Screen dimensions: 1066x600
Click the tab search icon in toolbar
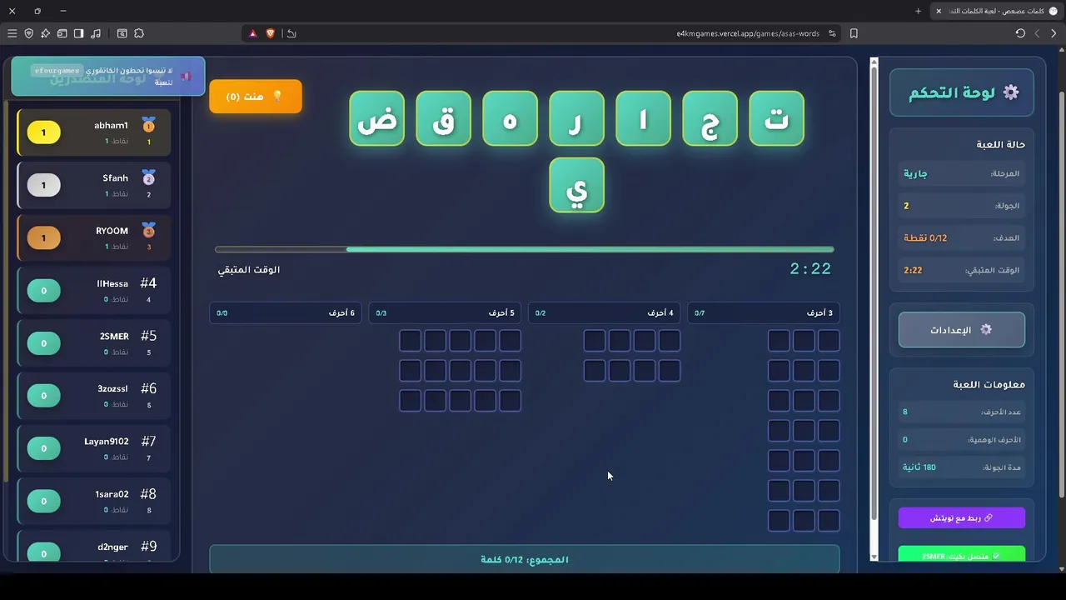(x=122, y=33)
